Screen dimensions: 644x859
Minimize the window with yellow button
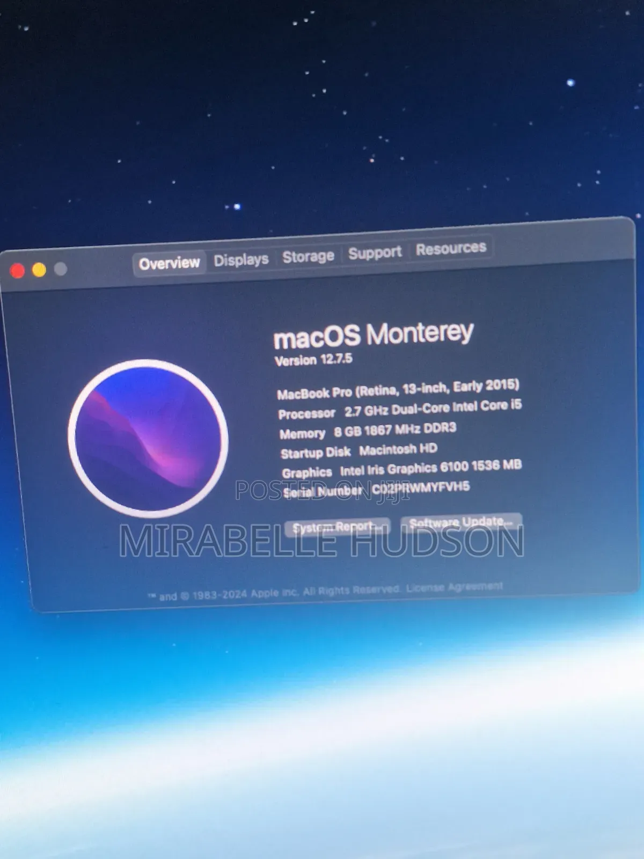coord(39,270)
